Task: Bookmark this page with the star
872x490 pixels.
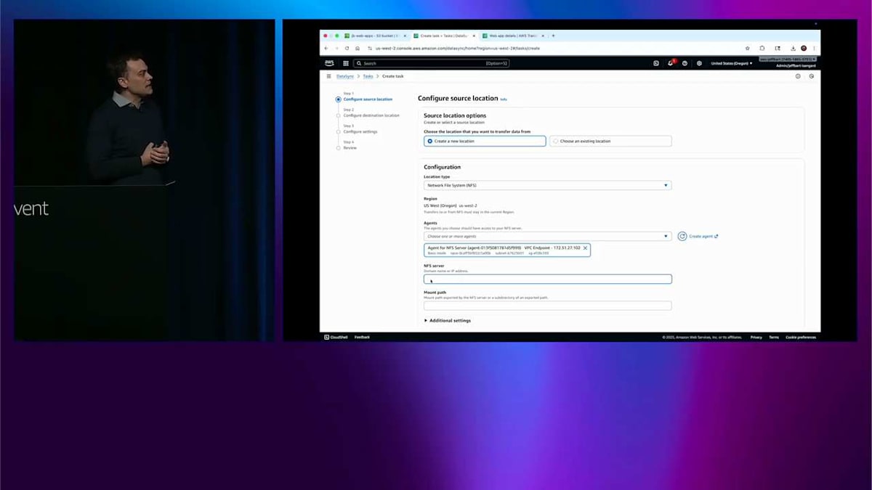Action: 748,49
